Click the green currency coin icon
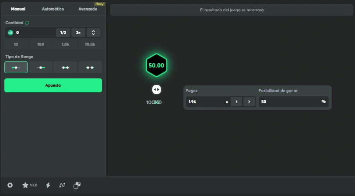355x196 pixels. 11,33
